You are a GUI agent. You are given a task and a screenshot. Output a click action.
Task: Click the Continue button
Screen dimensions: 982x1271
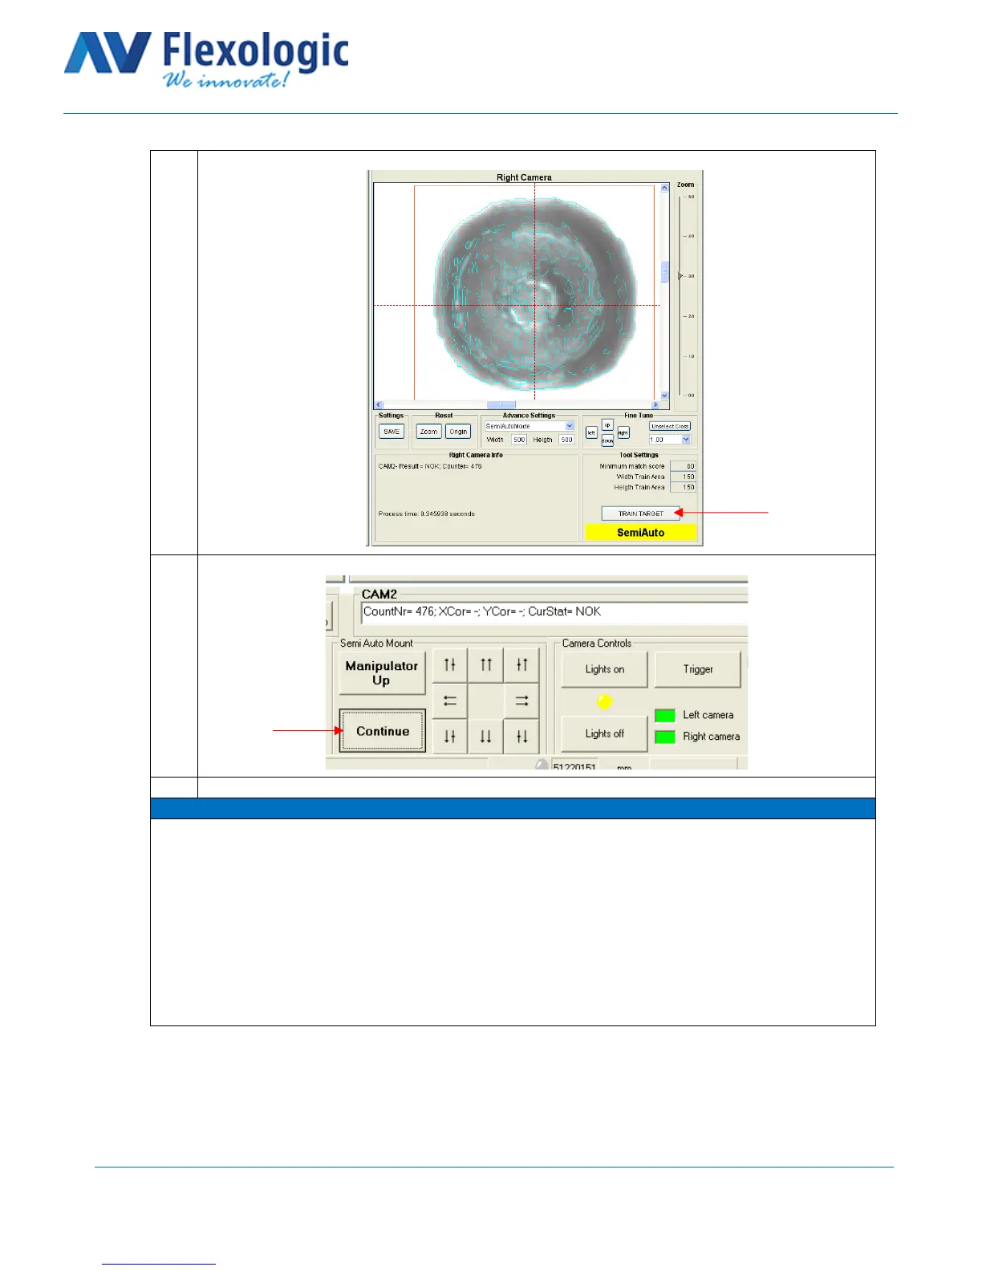(383, 731)
